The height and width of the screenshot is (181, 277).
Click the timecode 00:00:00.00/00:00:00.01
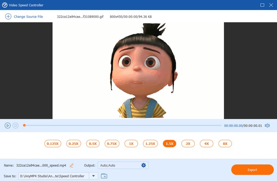(x=243, y=126)
